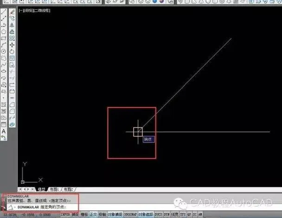This screenshot has height=218, width=282.
Task: Switch to the 布局2 layout tab
Action: [68, 189]
